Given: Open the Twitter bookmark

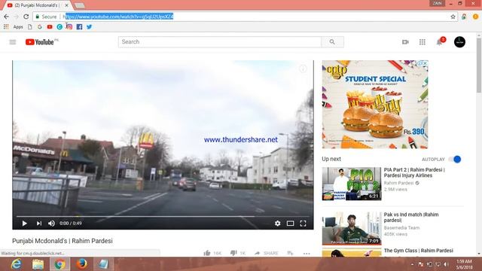Looking at the screenshot, I should point(89,27).
